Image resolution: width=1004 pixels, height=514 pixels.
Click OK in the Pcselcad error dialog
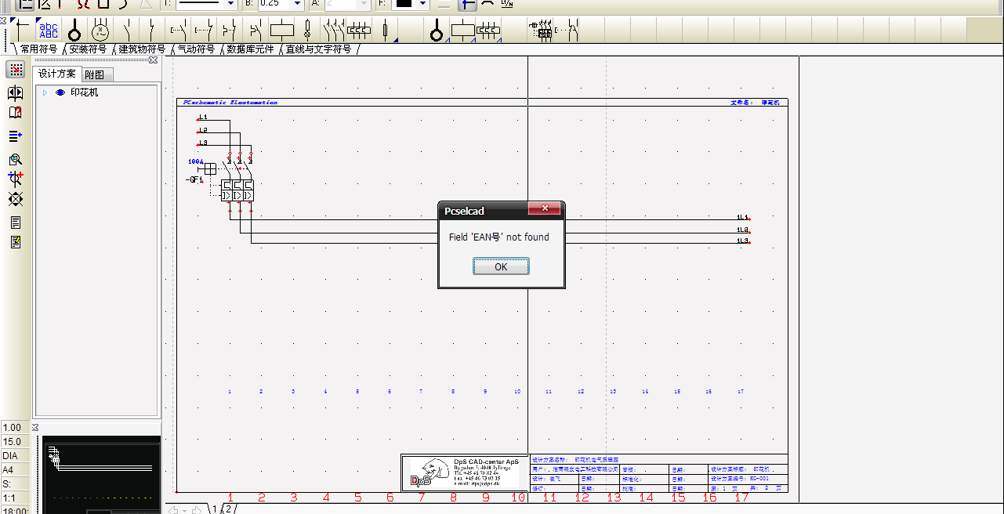(501, 267)
